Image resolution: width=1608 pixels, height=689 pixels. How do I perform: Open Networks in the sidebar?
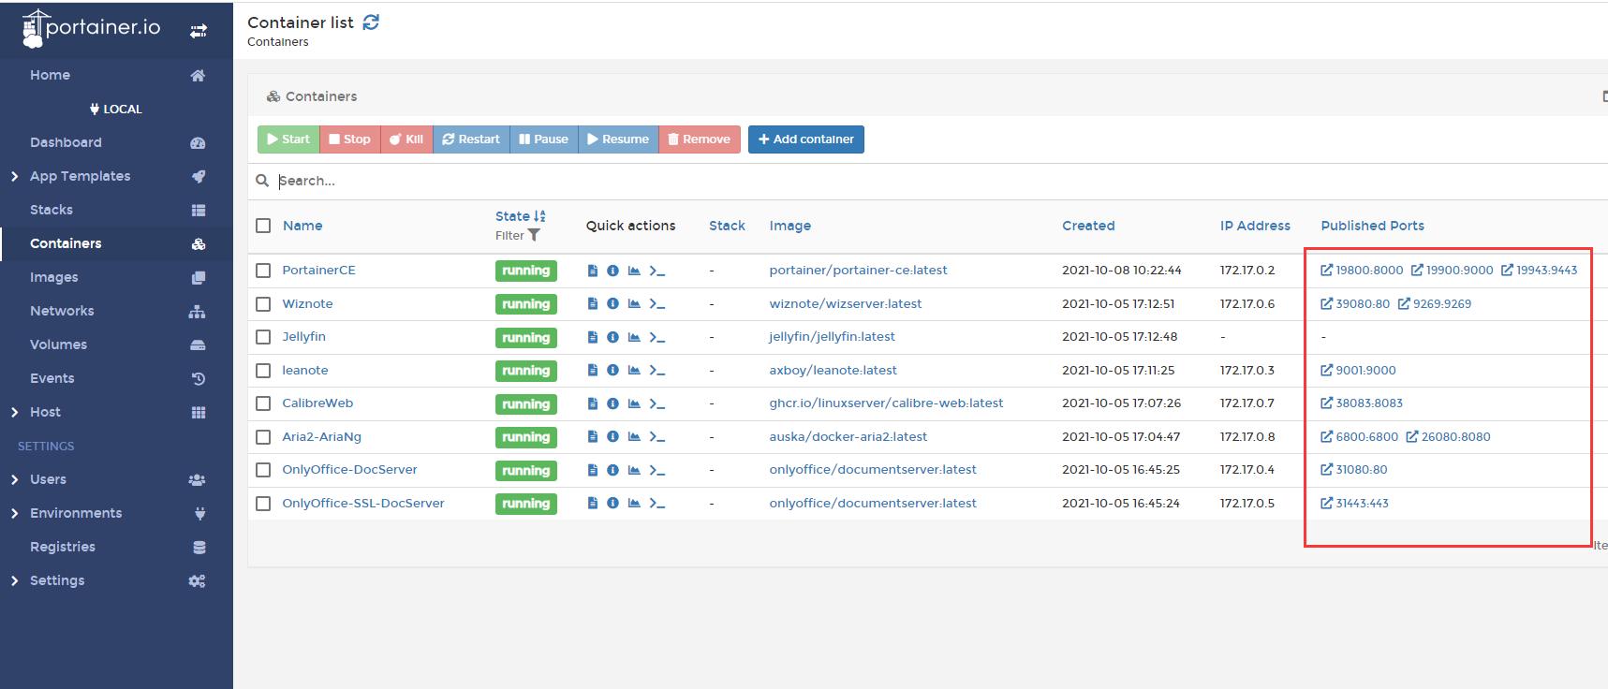(x=116, y=311)
